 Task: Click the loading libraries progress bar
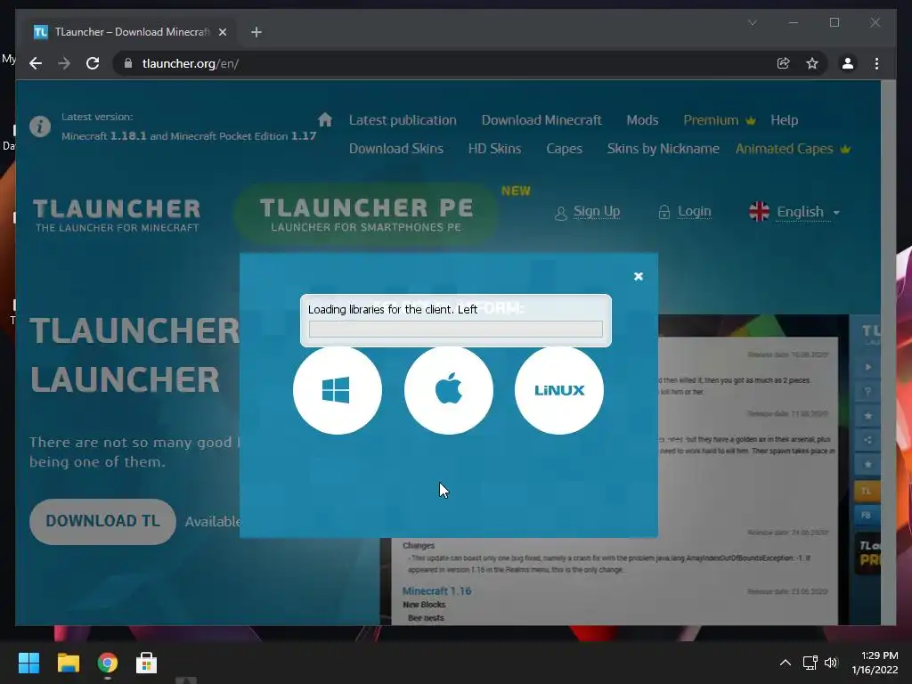click(x=455, y=330)
